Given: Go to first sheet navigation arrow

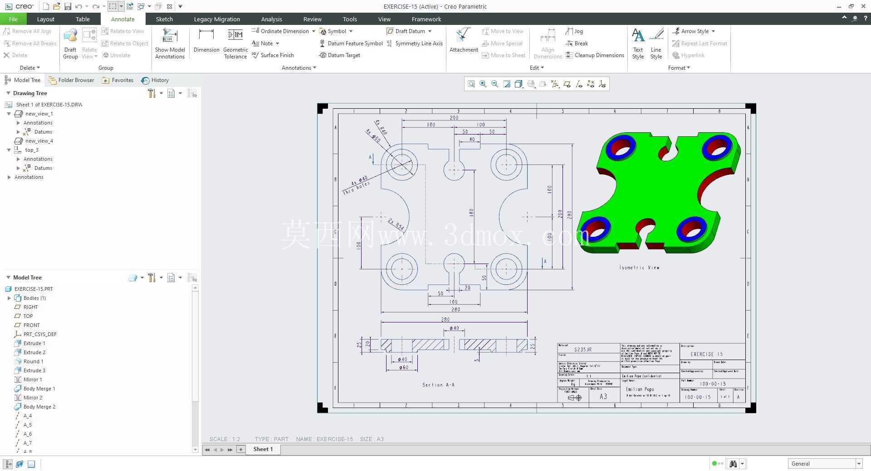Looking at the screenshot, I should click(207, 450).
